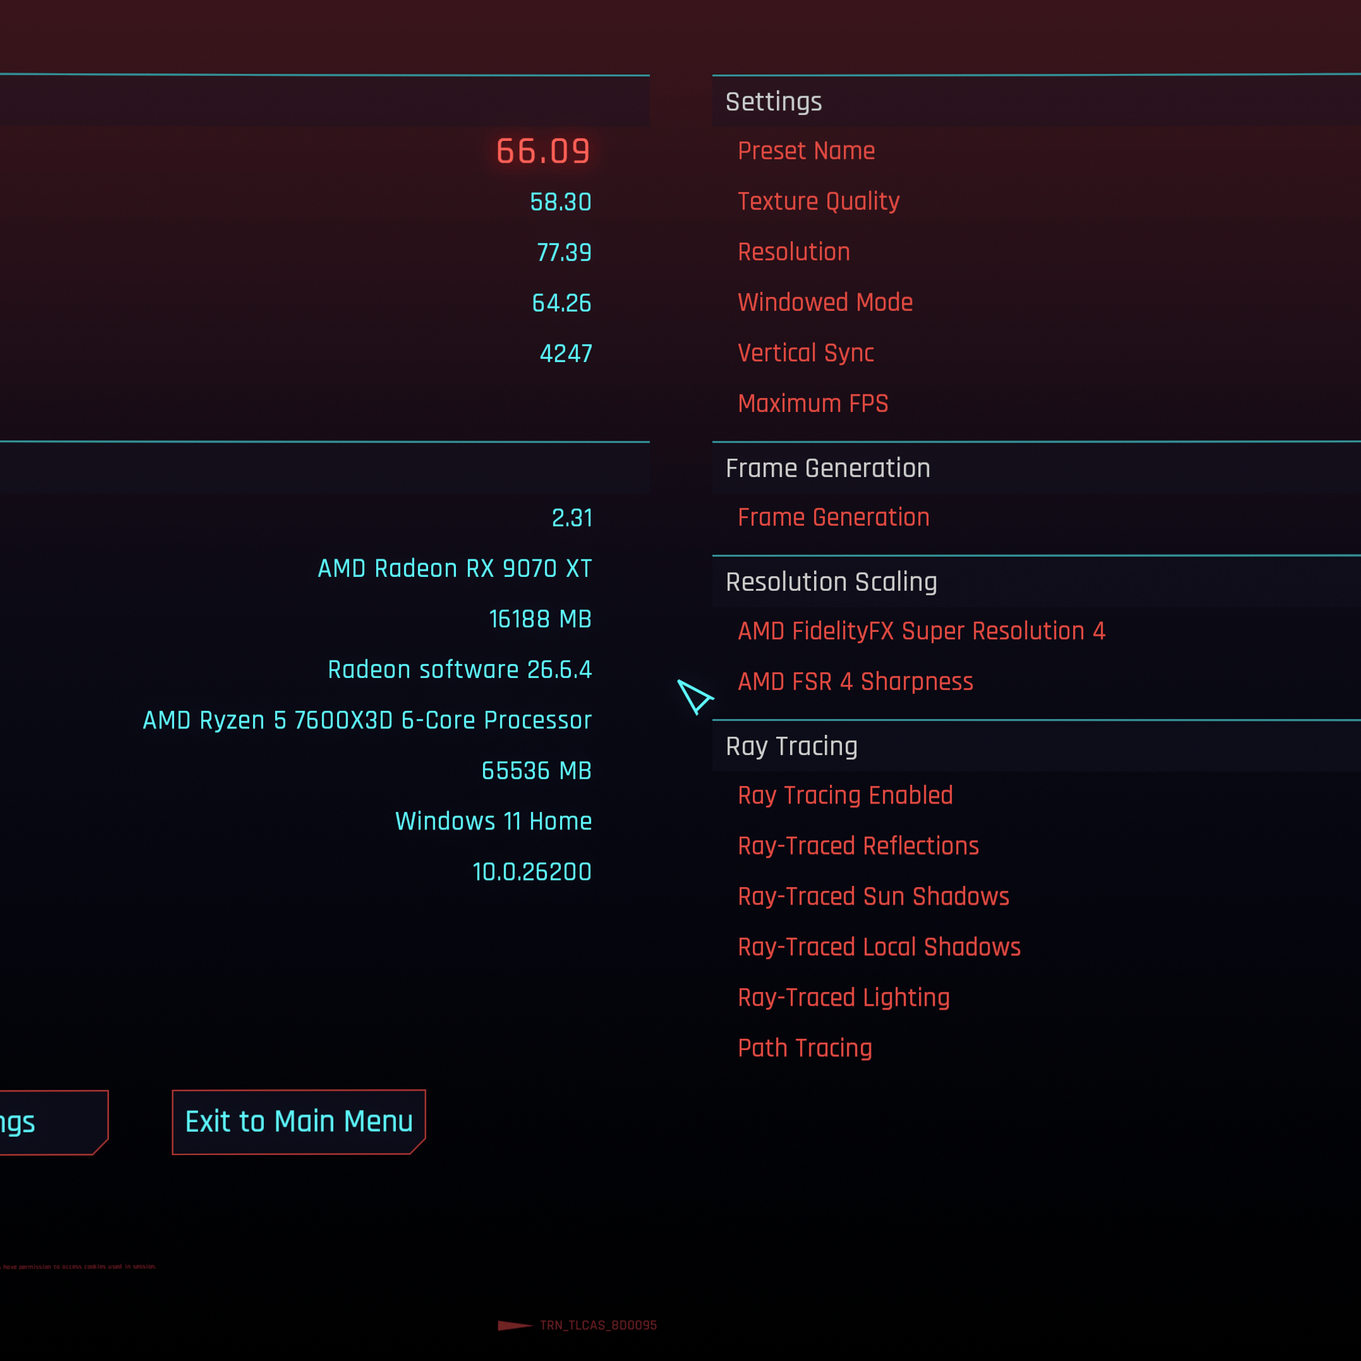
Task: Click the Exit to Main Menu button
Action: [x=298, y=1122]
